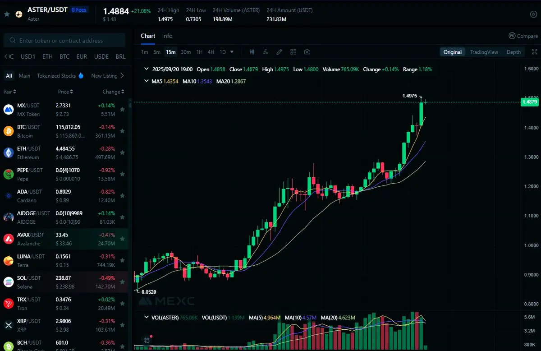Favorite the PEPE/USDT pair star
The height and width of the screenshot is (351, 541).
[122, 175]
